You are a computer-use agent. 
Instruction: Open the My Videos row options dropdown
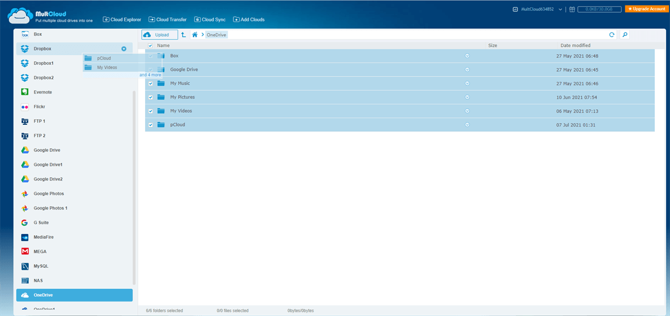coord(467,111)
